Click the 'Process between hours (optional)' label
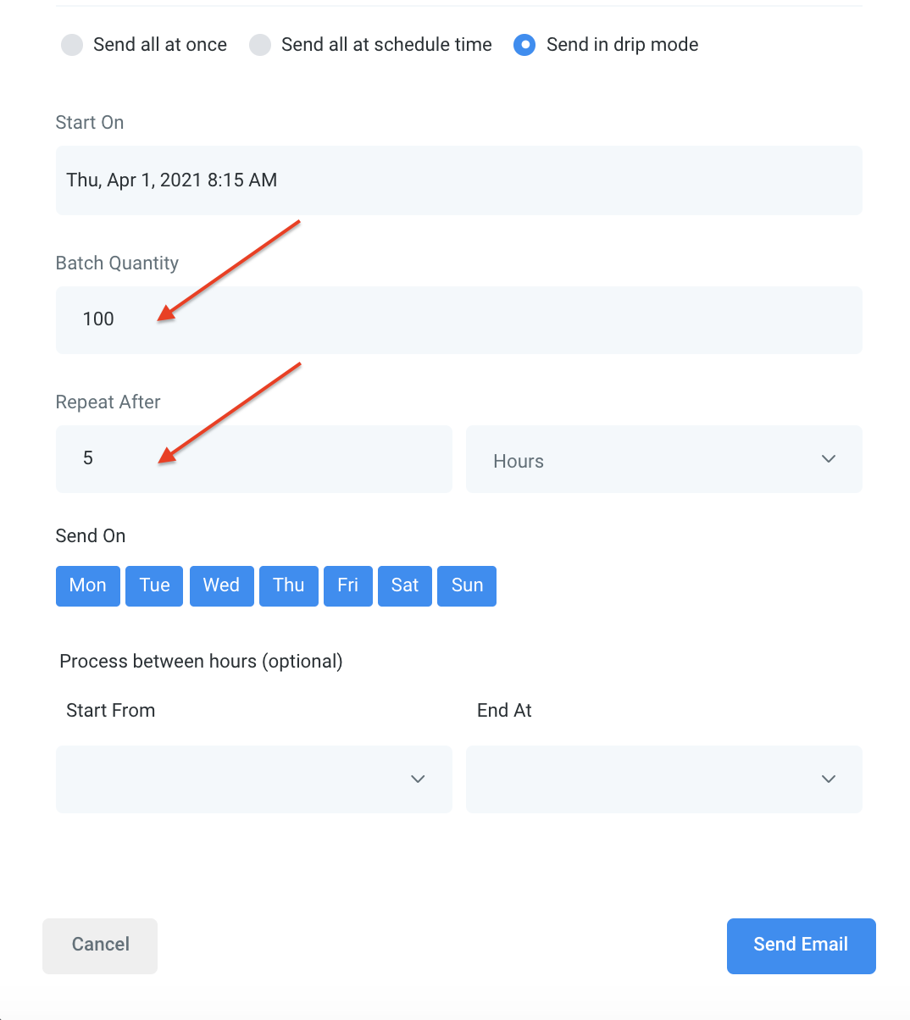This screenshot has height=1020, width=910. click(201, 661)
